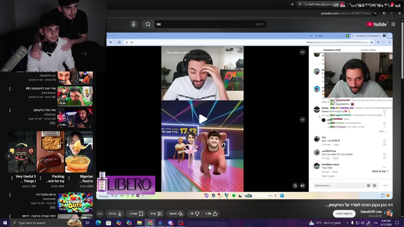Click Back to top in comments
Viewport: 404px width, 227px height.
point(380,171)
